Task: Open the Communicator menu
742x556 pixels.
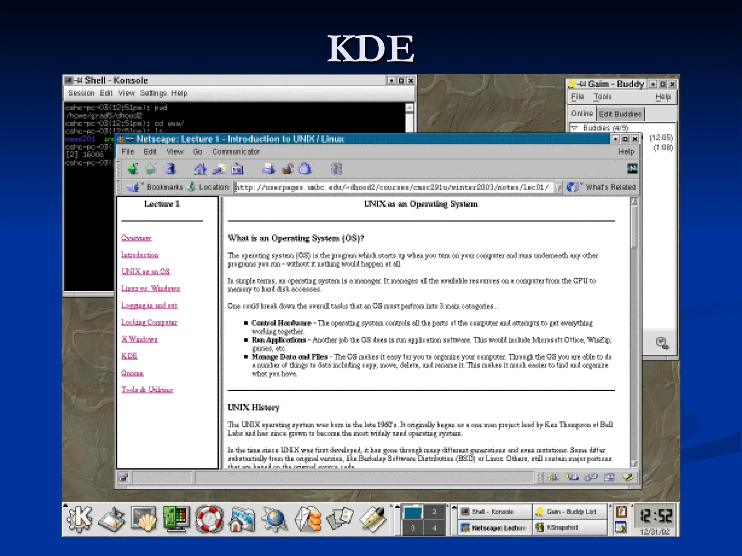Action: 236,152
